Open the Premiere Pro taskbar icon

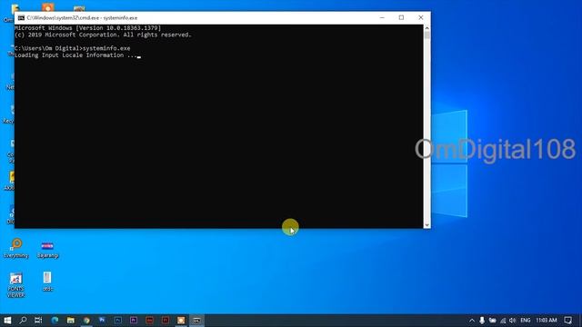point(134,320)
